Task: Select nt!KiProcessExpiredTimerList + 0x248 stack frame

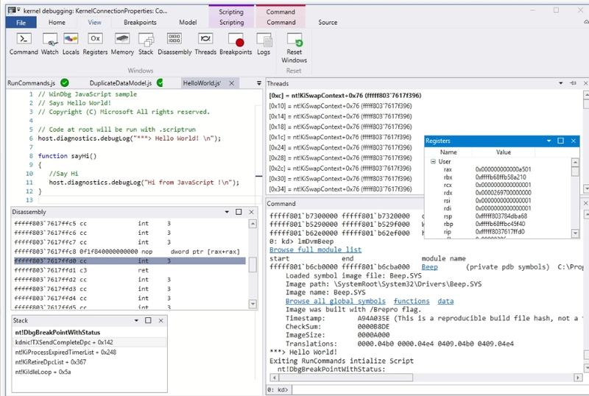Action: [66, 352]
